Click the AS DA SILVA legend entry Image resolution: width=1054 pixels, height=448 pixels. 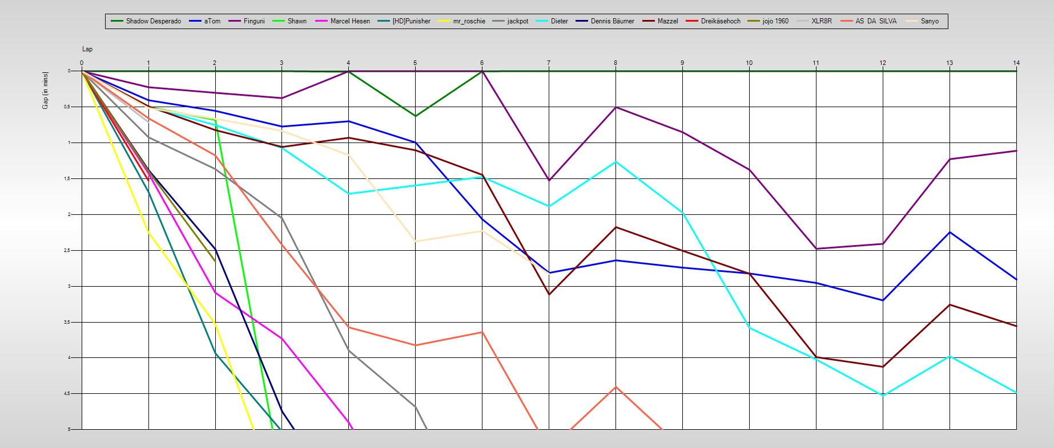(876, 21)
